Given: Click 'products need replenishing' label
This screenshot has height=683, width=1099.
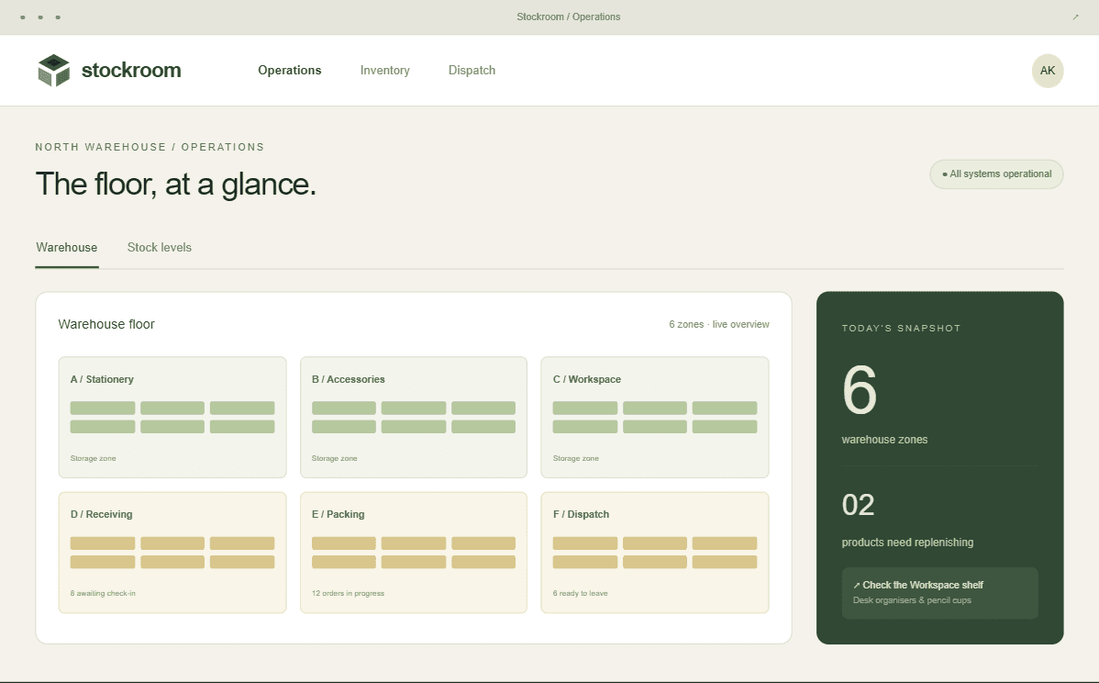Looking at the screenshot, I should tap(907, 542).
